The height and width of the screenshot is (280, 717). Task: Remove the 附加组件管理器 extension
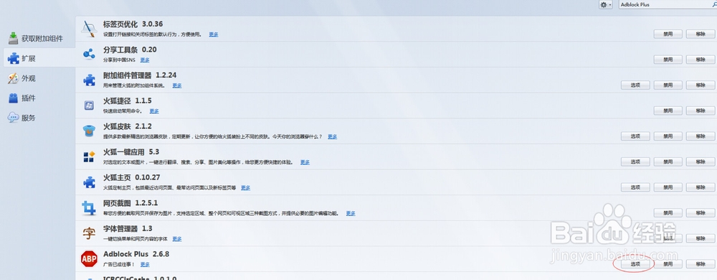701,85
